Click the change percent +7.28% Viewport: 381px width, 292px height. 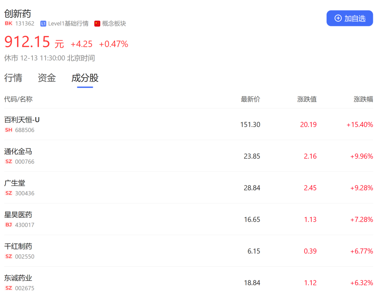click(362, 220)
